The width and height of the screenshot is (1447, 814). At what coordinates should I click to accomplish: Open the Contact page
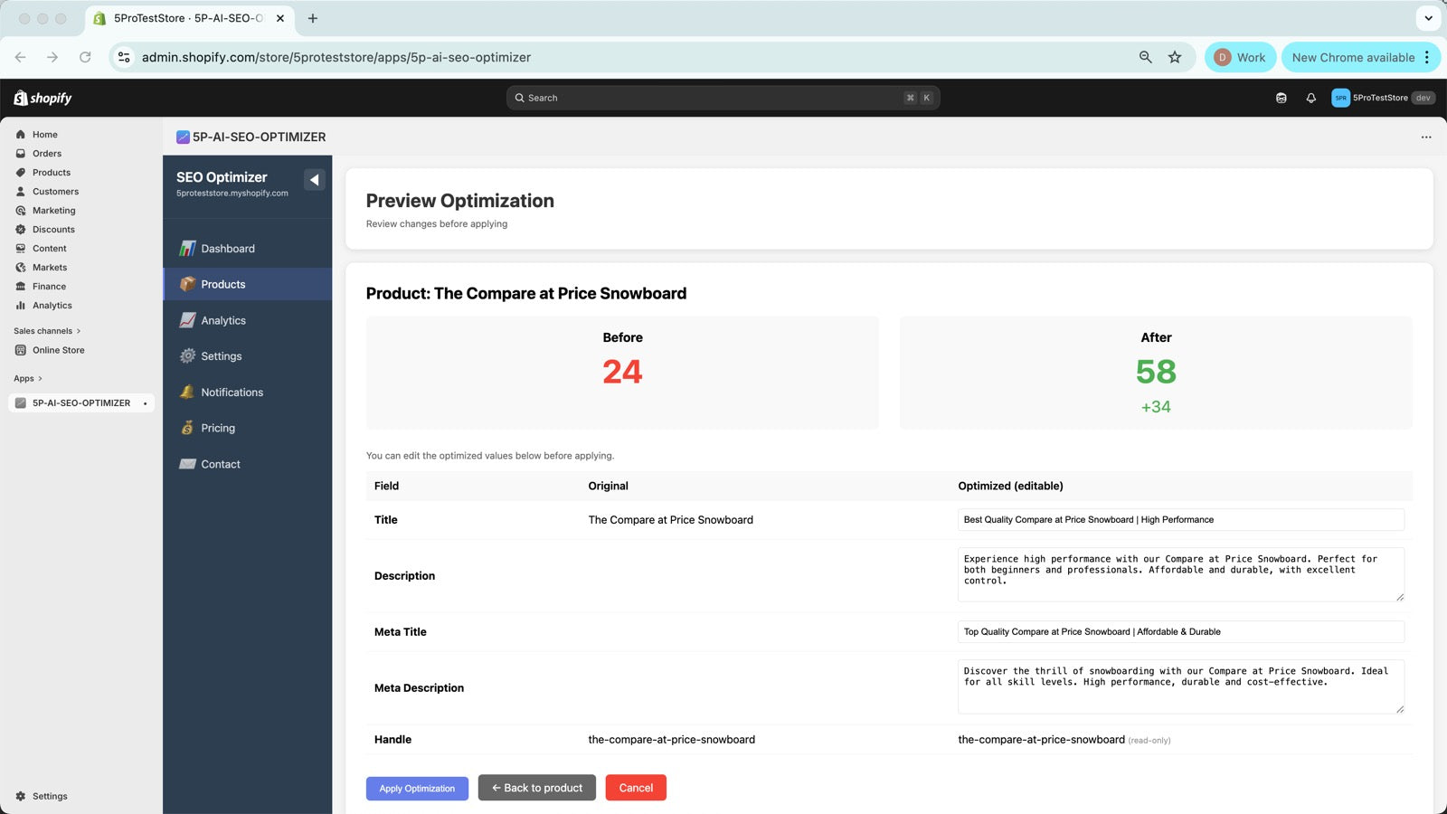tap(248, 464)
